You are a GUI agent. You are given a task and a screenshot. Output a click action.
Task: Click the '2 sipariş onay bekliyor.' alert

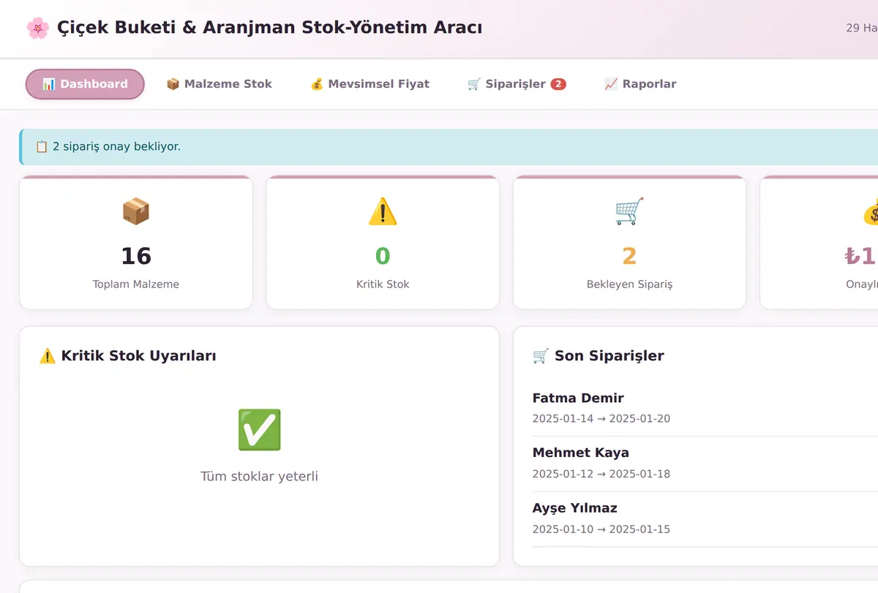point(448,147)
